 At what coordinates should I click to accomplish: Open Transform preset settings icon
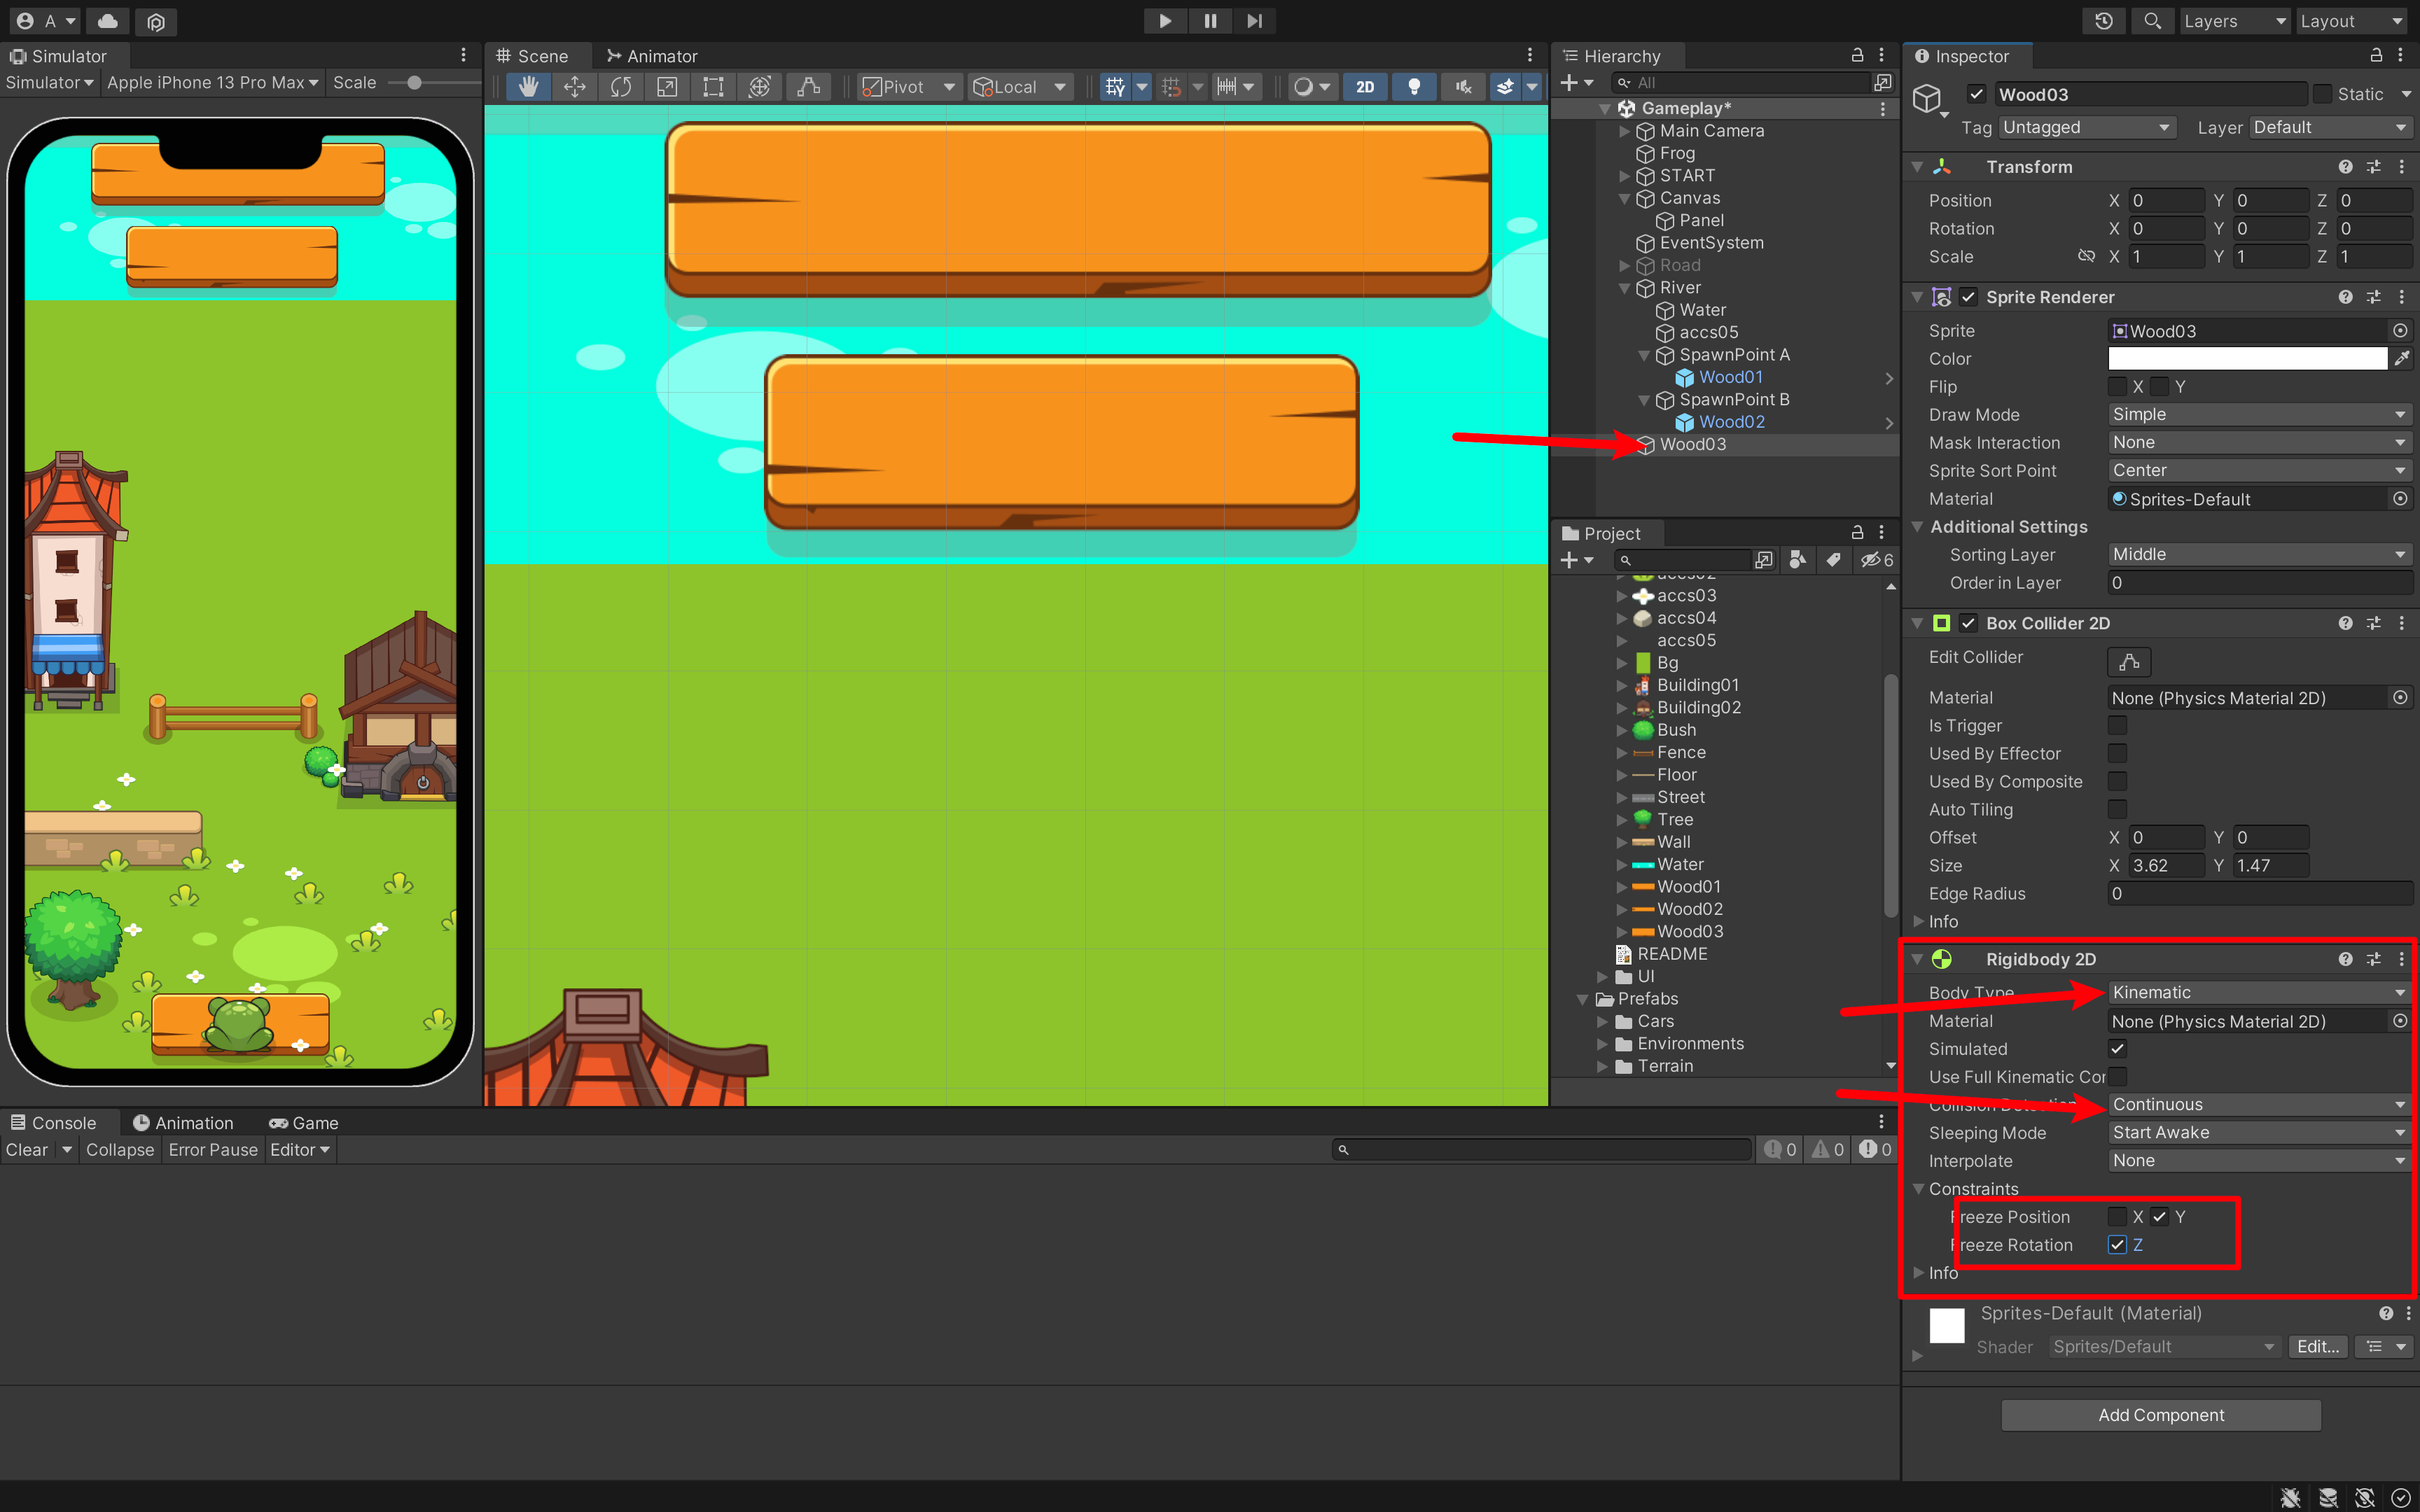(x=2373, y=167)
